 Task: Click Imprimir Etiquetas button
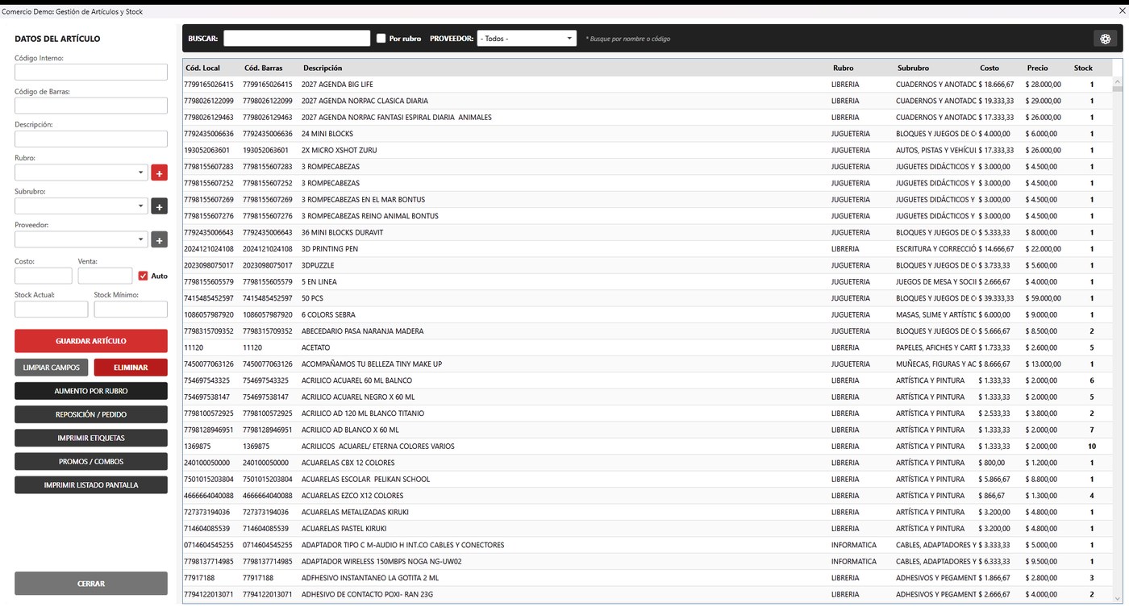(x=91, y=439)
